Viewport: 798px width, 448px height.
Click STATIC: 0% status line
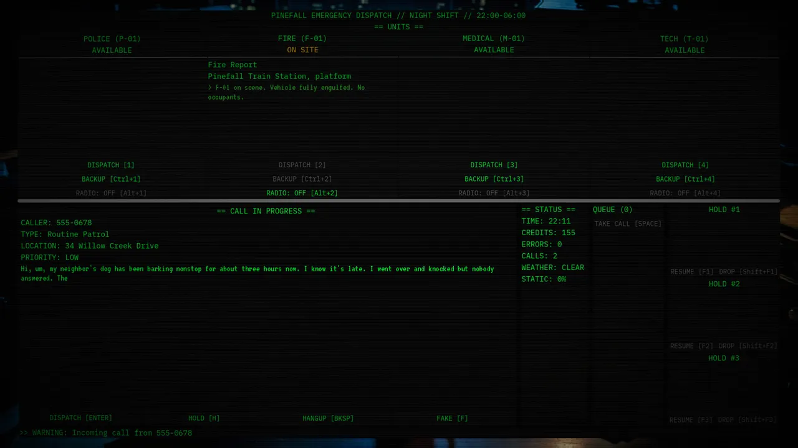click(x=544, y=279)
